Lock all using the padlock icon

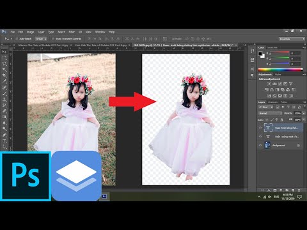pyautogui.click(x=281, y=119)
